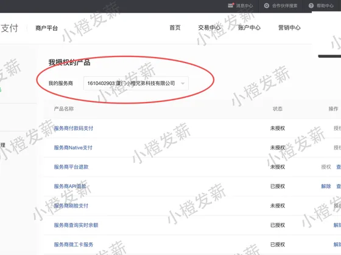This screenshot has width=341, height=255.
Task: Go to the 首页 tab
Action: [175, 28]
